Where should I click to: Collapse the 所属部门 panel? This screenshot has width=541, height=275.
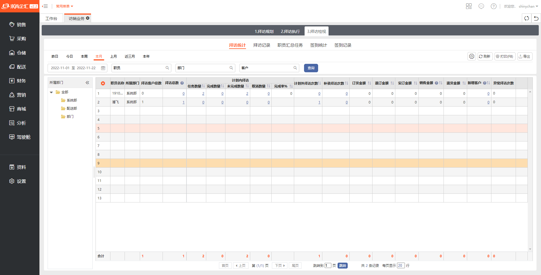[87, 83]
